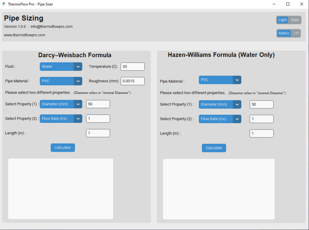Click the Roughness (mm) input field

(x=133, y=81)
